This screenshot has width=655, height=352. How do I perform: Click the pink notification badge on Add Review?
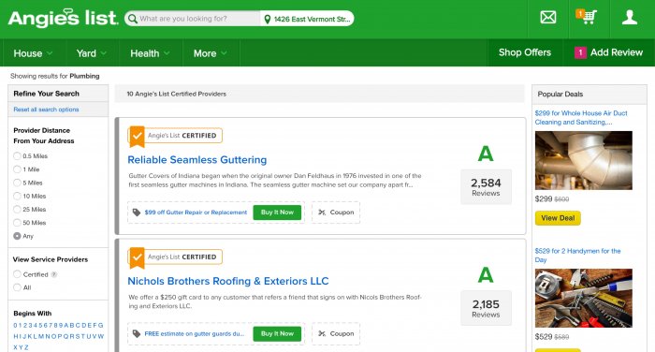click(x=580, y=52)
